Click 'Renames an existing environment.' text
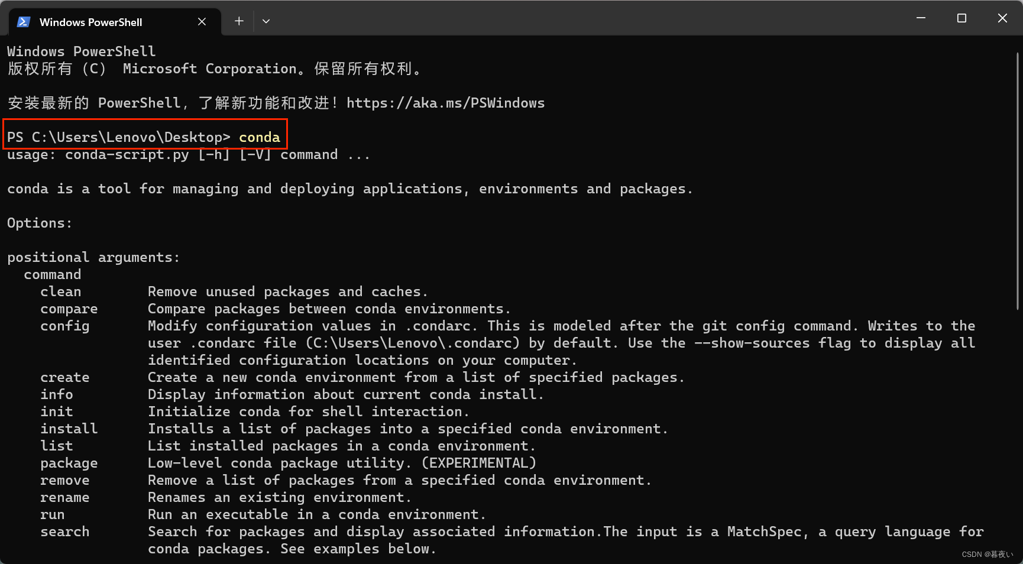Screen dimensions: 1023x564 pos(280,498)
